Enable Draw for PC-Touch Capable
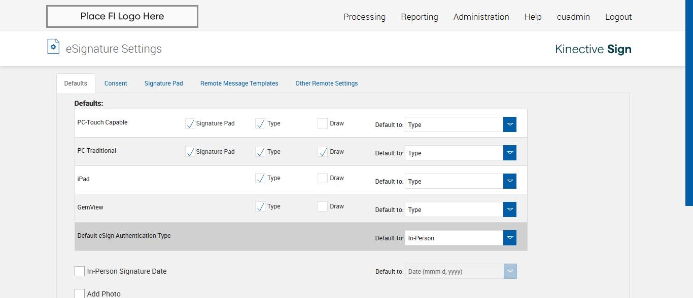Image resolution: width=693 pixels, height=298 pixels. coord(323,123)
